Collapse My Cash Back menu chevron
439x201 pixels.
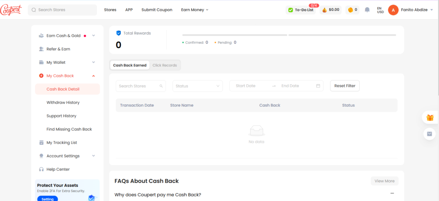93,76
